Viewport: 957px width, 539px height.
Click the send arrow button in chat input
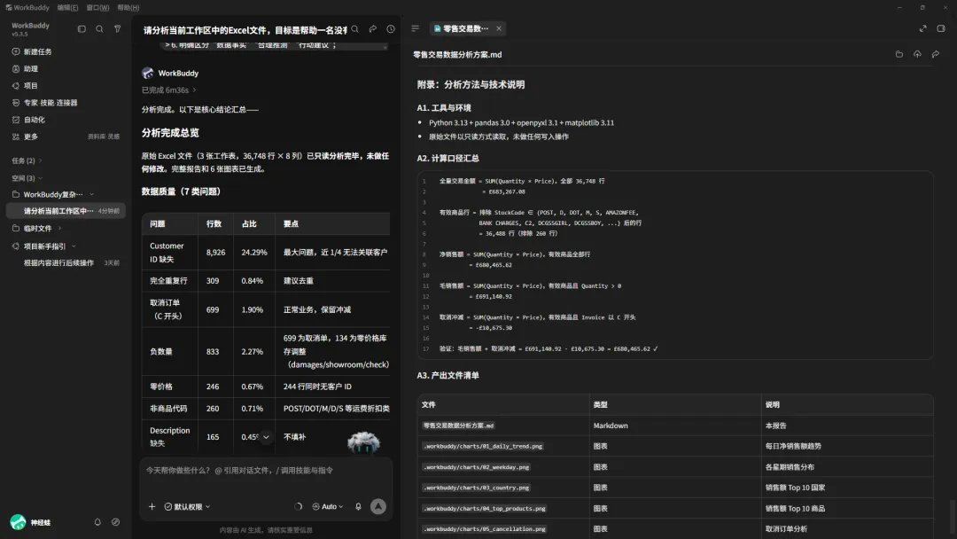378,507
